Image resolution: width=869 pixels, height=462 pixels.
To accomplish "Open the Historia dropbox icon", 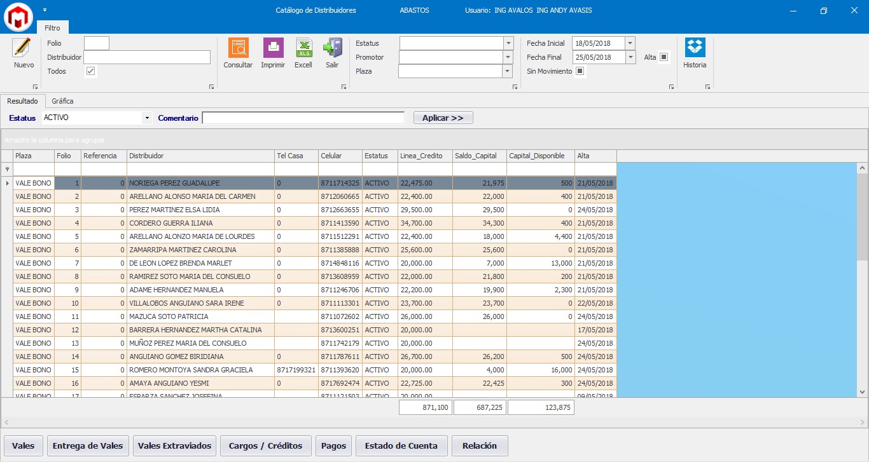I will tap(695, 48).
